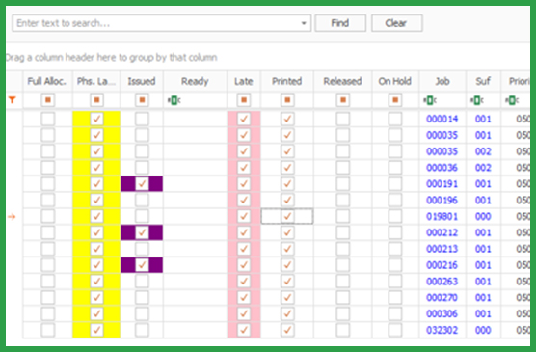Image resolution: width=536 pixels, height=352 pixels.
Task: Click the Priority column filter condition icon
Action: 512,100
